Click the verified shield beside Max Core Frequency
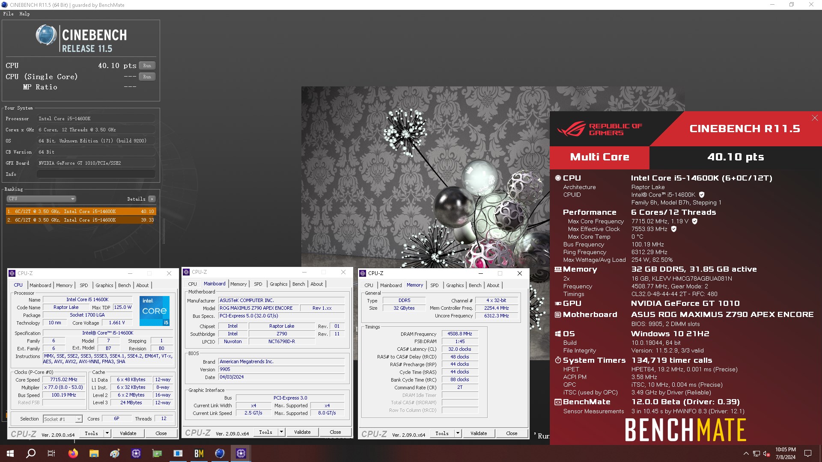The width and height of the screenshot is (822, 462). pos(695,221)
